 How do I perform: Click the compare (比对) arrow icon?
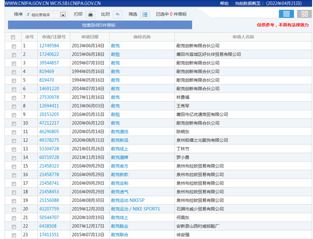tap(117, 15)
